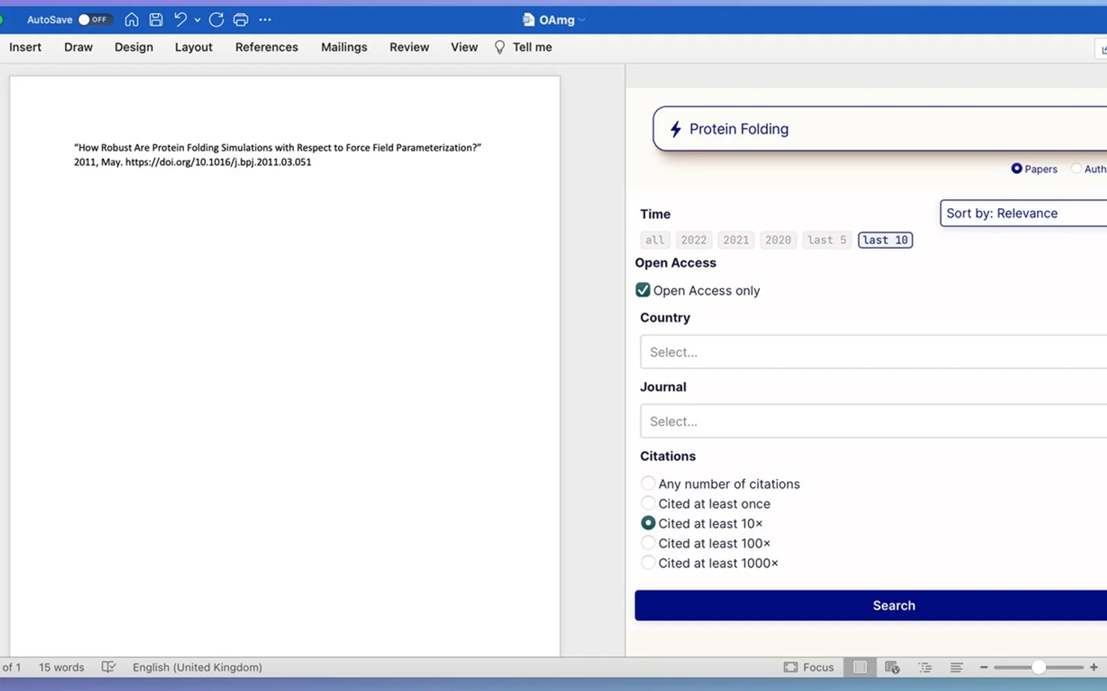1107x691 pixels.
Task: Uncheck Open Access only checkbox
Action: pyautogui.click(x=643, y=290)
